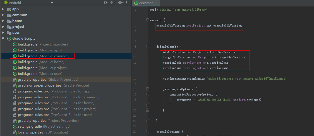Image resolution: width=314 pixels, height=136 pixels.
Task: Click the Scroll from Source target icon
Action: pyautogui.click(x=106, y=3)
